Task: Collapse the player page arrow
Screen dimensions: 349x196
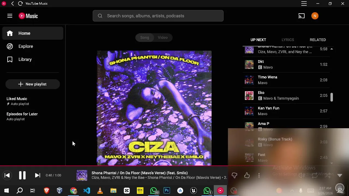Action: coord(340,176)
